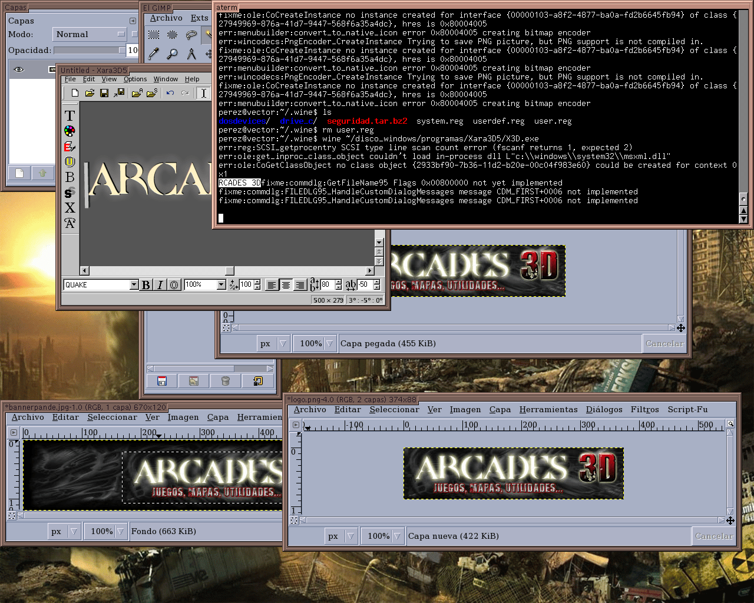754x603 pixels.
Task: Toggle the layer eye visibility in Capas panel
Action: [19, 69]
